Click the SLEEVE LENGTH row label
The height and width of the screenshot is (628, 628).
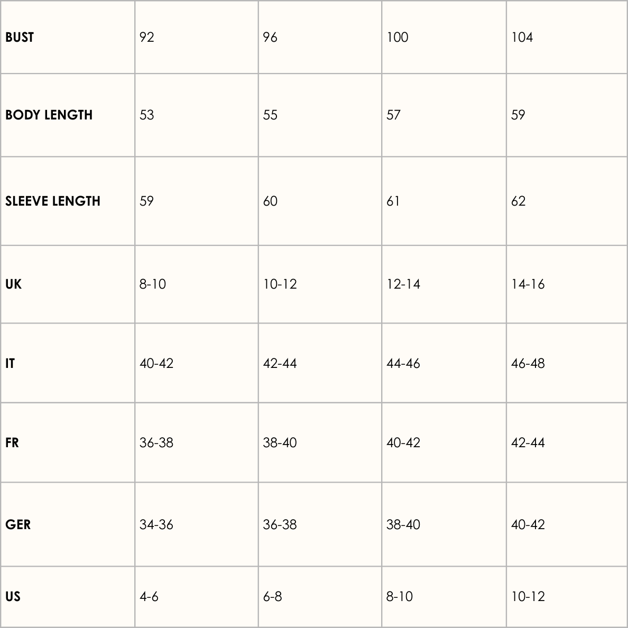(x=53, y=201)
